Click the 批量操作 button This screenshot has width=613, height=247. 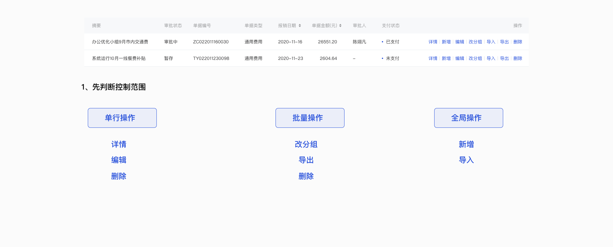tap(310, 118)
